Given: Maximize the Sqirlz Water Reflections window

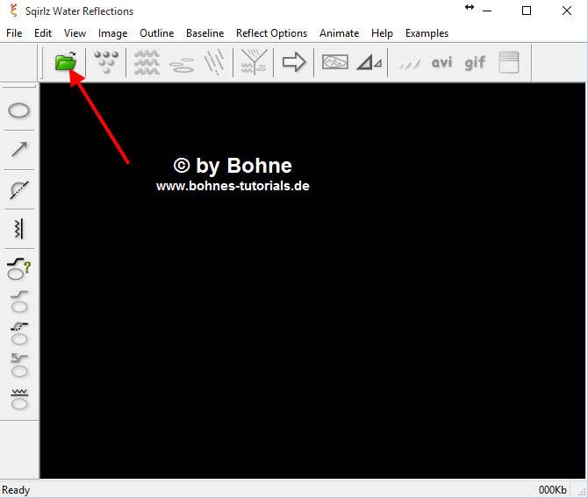Looking at the screenshot, I should (527, 11).
